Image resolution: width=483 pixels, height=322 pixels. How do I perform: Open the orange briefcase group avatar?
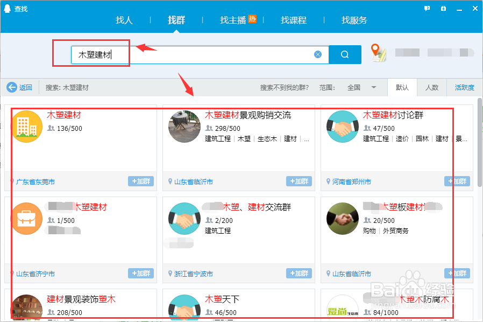[26, 219]
